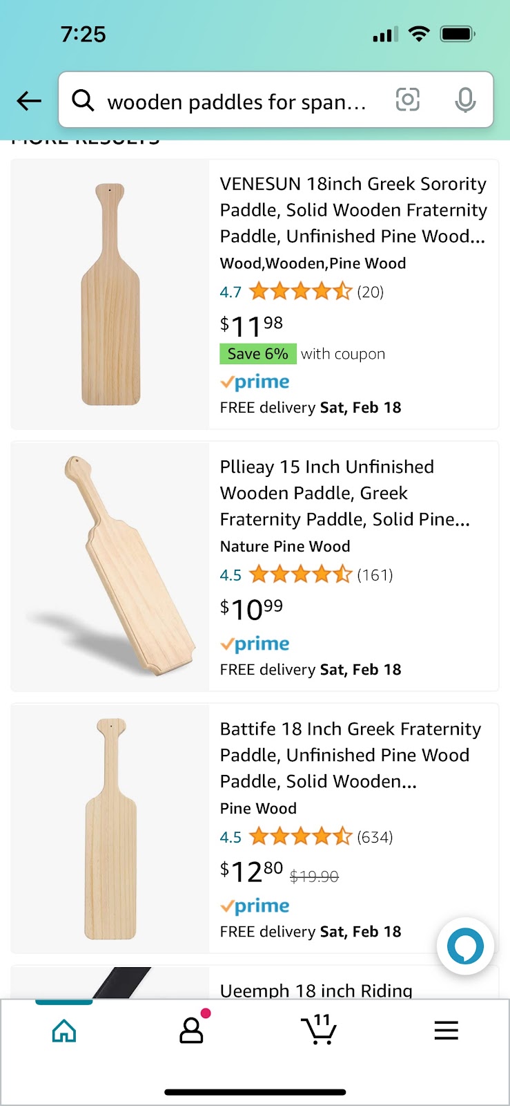Tap the Pllieay paddle product image

coord(110,565)
